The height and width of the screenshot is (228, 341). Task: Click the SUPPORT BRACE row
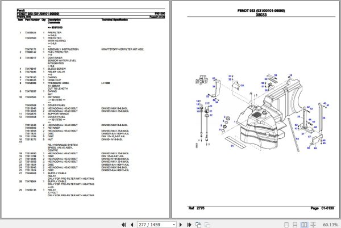(x=44, y=113)
